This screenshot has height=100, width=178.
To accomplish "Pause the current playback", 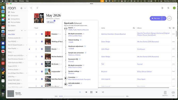I will pos(91,92).
